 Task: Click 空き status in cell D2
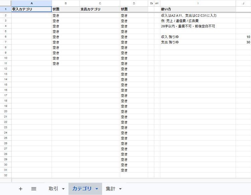[x=134, y=15]
